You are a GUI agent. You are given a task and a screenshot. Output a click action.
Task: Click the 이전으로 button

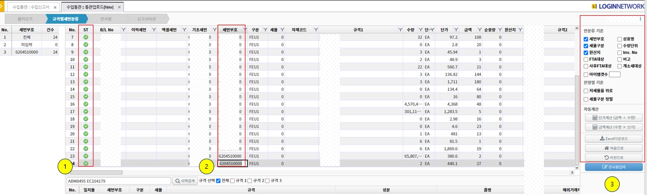pos(614,158)
